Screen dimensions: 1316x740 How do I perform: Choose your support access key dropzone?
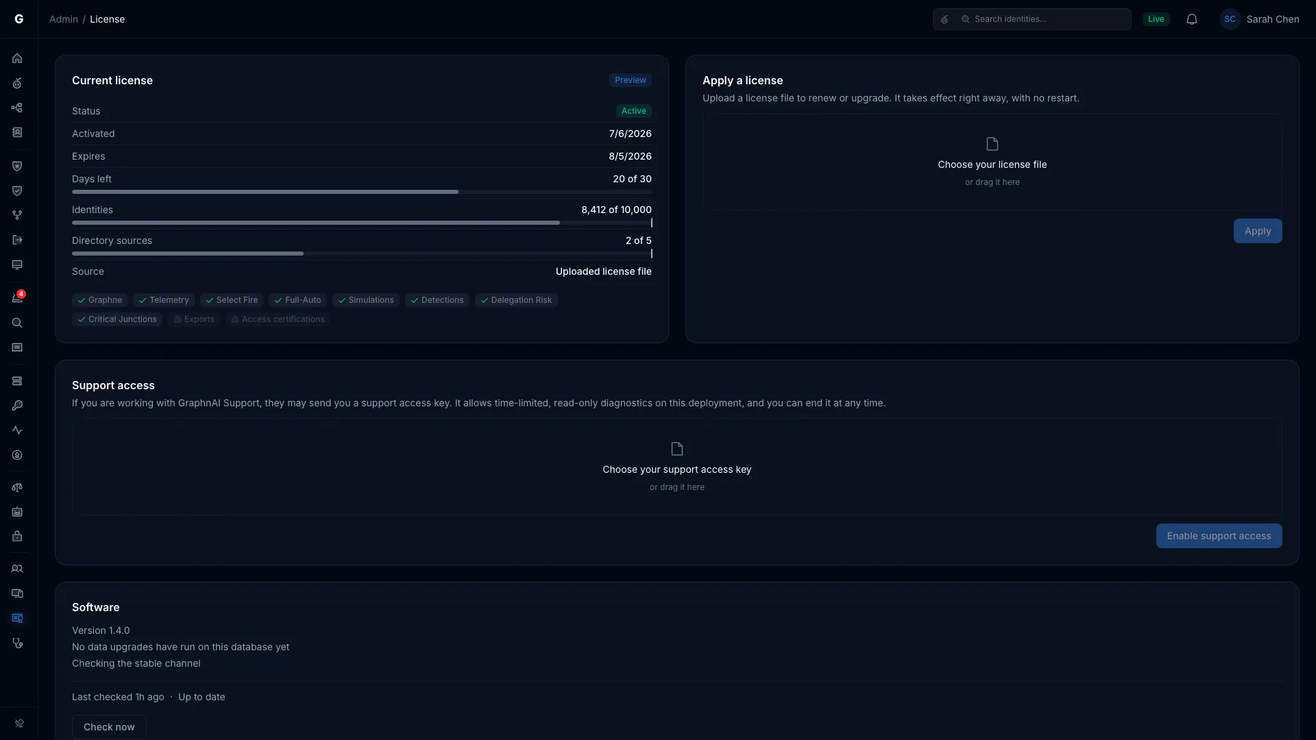coord(677,467)
